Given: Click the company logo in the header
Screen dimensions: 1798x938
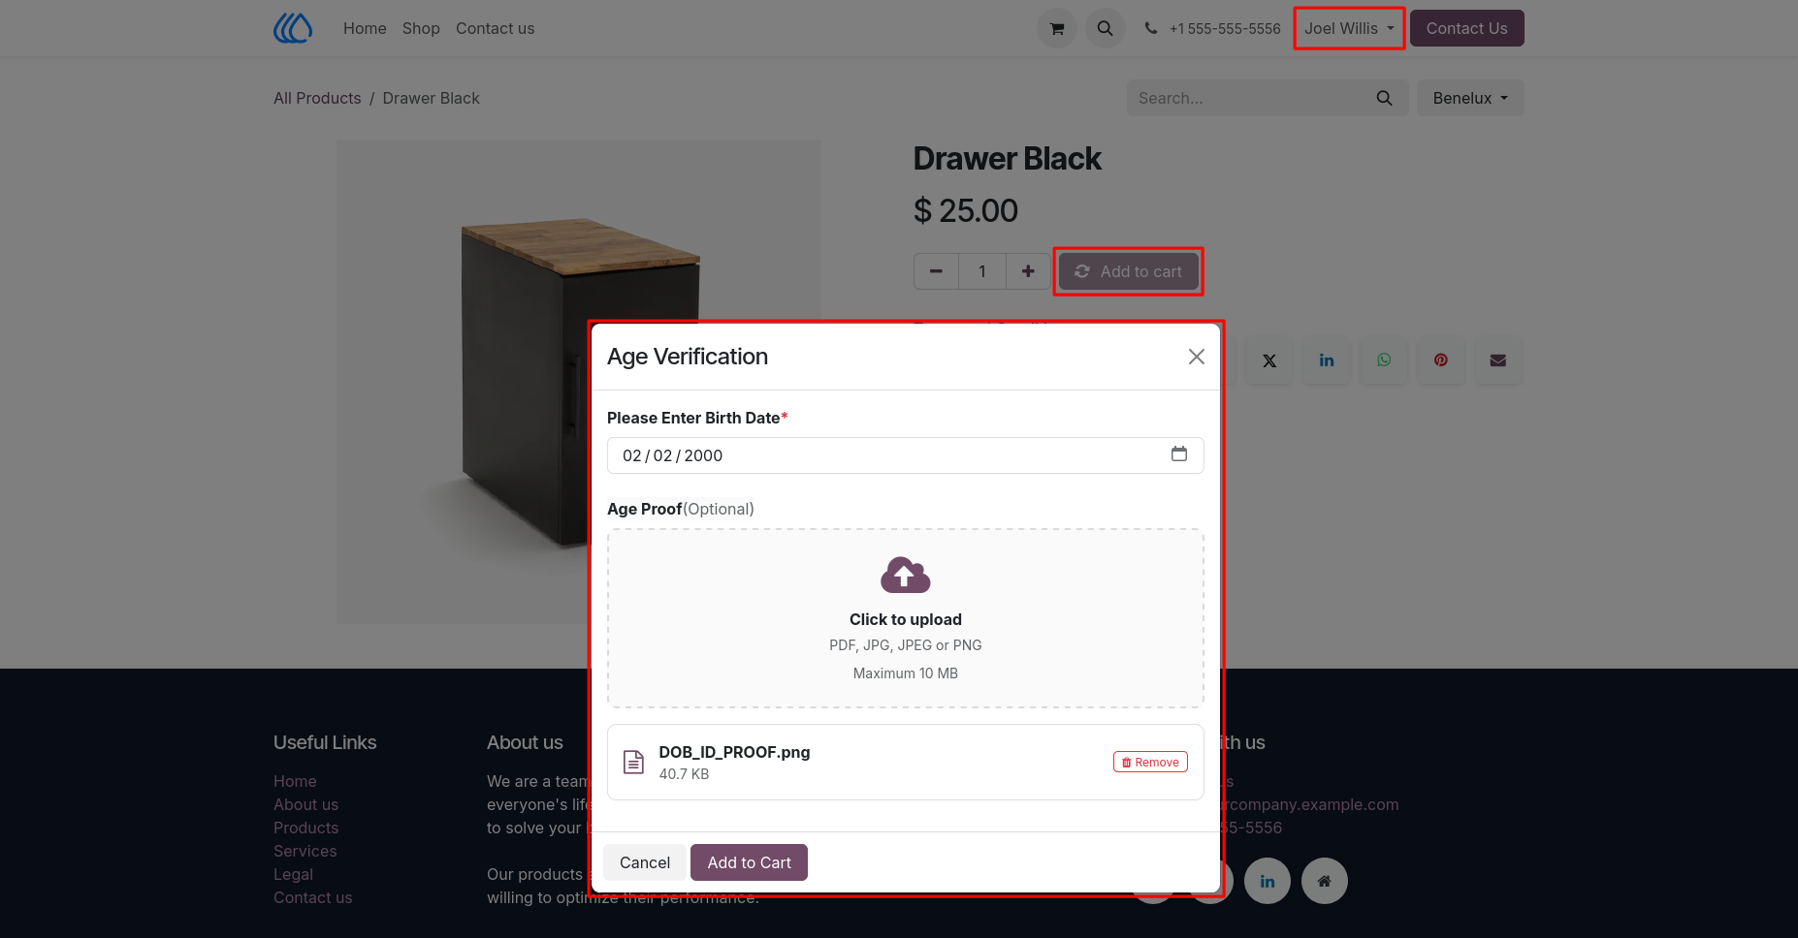Looking at the screenshot, I should (x=293, y=28).
